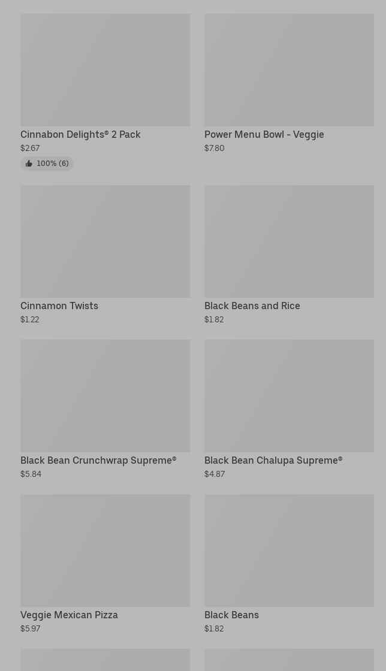Open the Veggie Mexican Pizza title
386x671 pixels.
(69, 615)
